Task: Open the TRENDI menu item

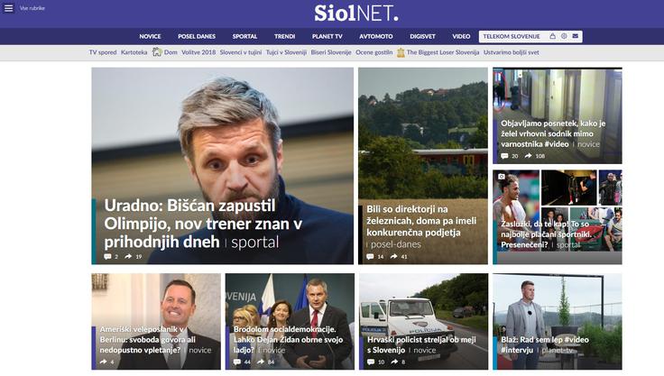Action: pos(284,36)
